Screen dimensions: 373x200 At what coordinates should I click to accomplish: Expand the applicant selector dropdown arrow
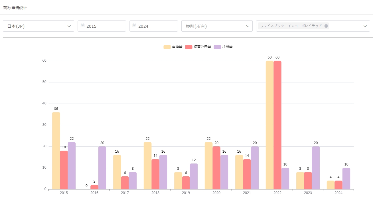click(365, 26)
